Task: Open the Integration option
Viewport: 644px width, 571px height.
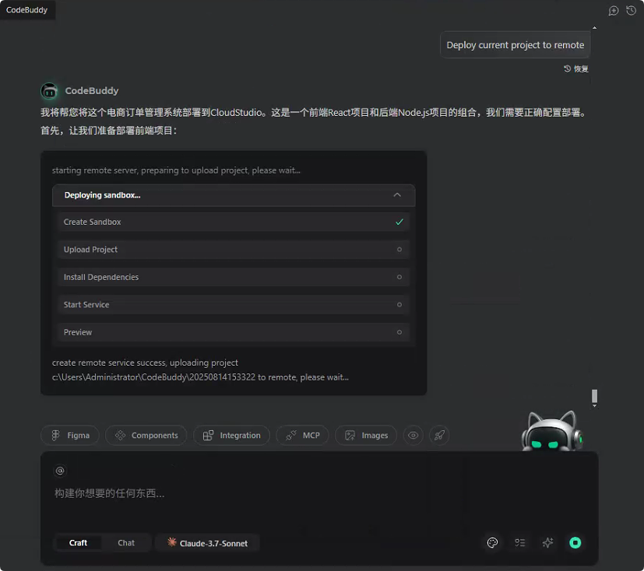Action: click(231, 435)
